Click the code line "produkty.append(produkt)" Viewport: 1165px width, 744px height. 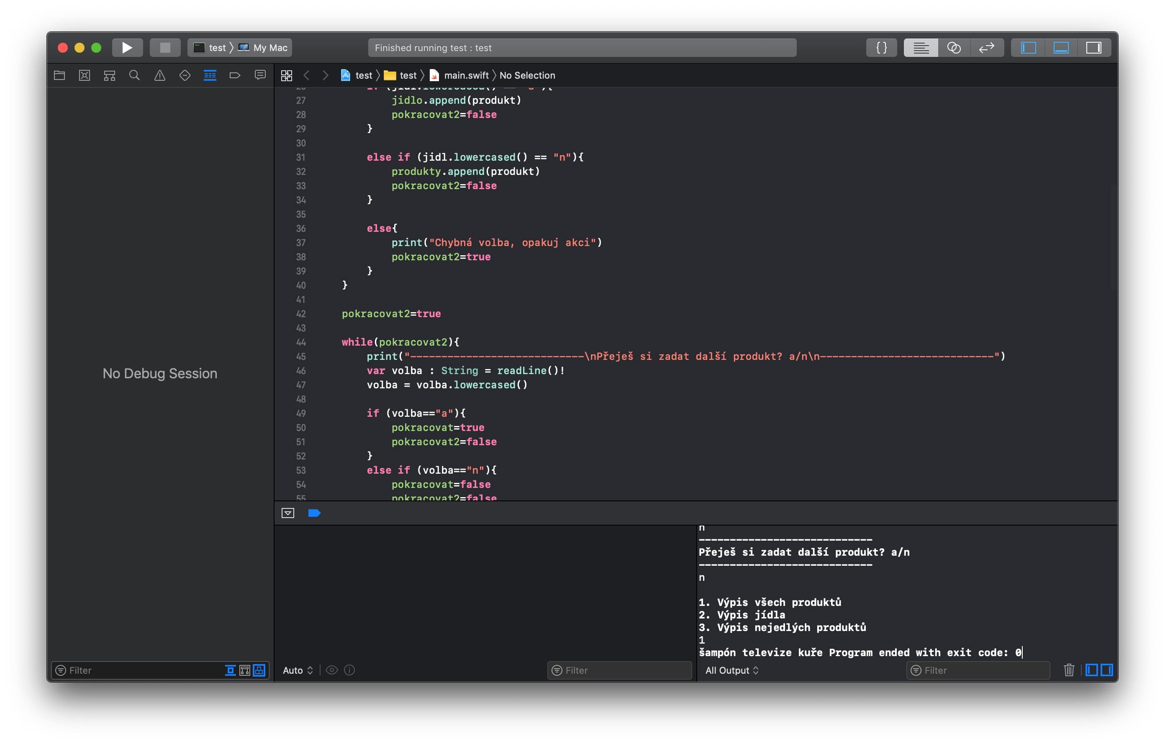pyautogui.click(x=465, y=171)
